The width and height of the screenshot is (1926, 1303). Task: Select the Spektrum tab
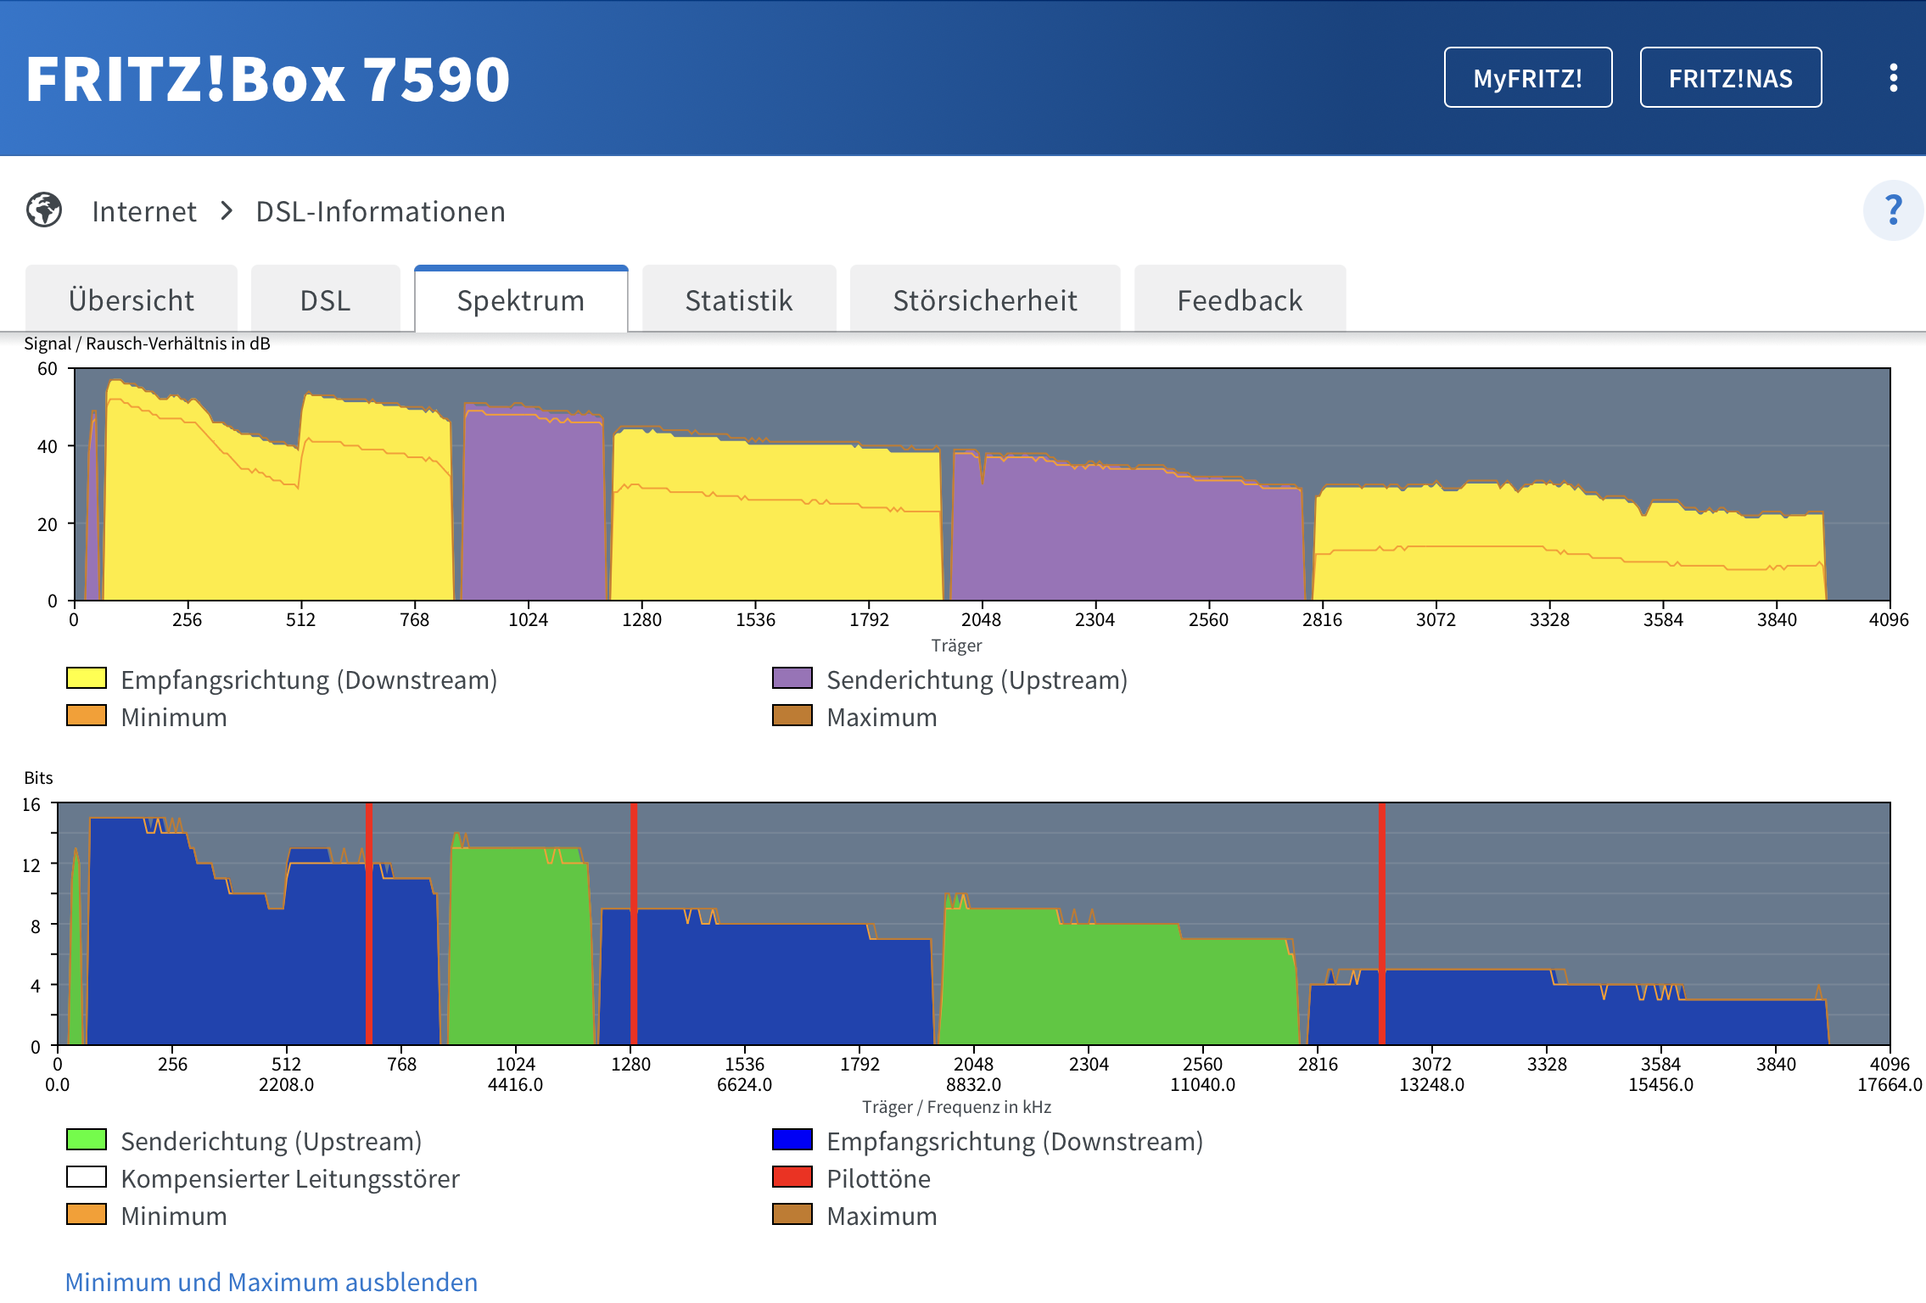521,299
